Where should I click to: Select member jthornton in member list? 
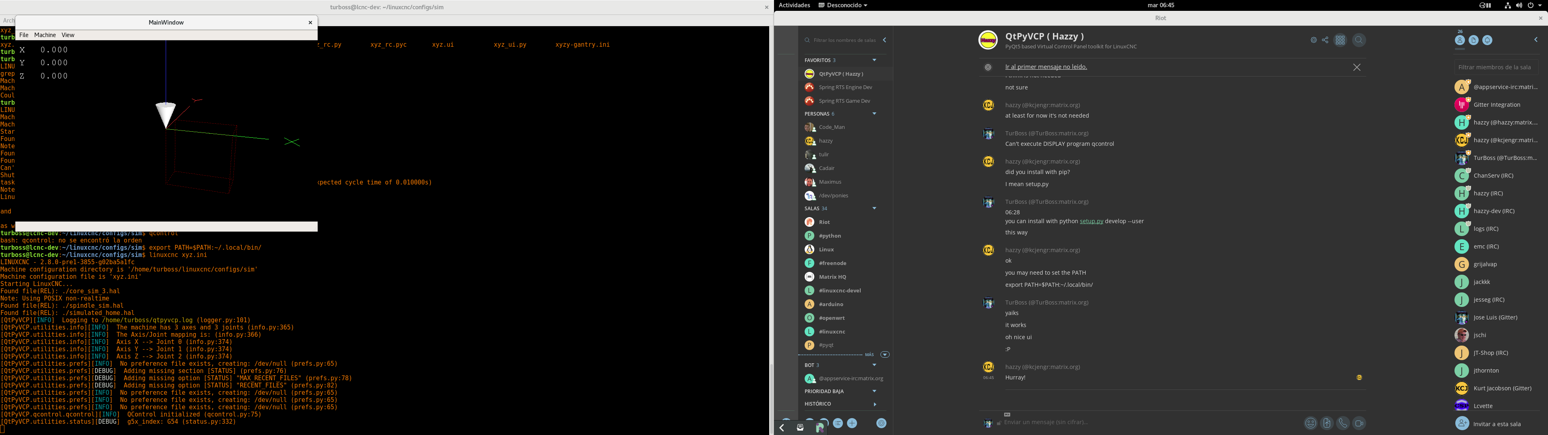(1496, 371)
